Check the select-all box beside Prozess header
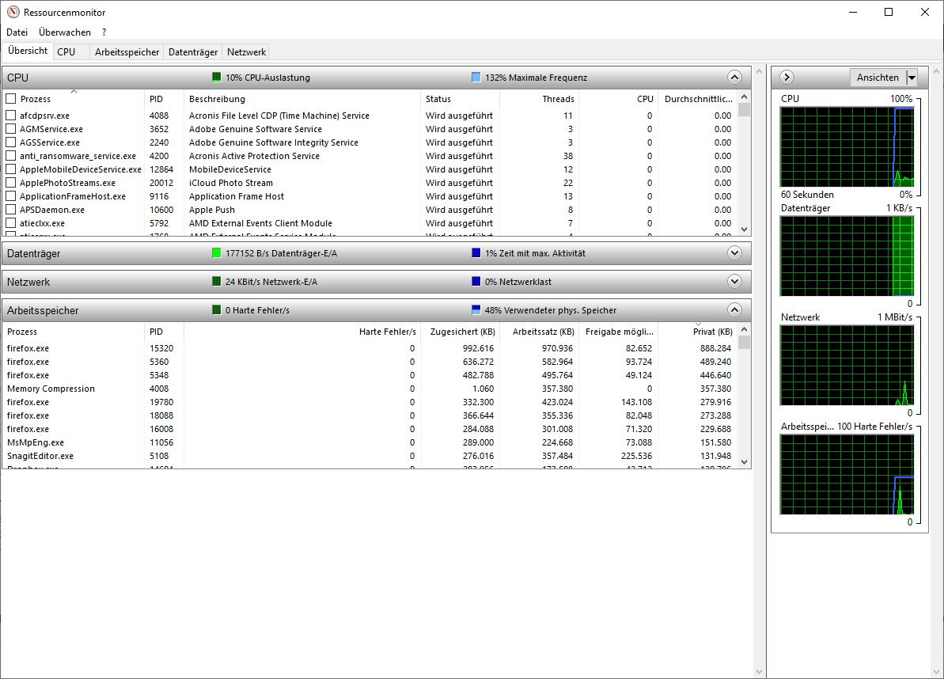Viewport: 944px width, 679px height. coord(11,99)
